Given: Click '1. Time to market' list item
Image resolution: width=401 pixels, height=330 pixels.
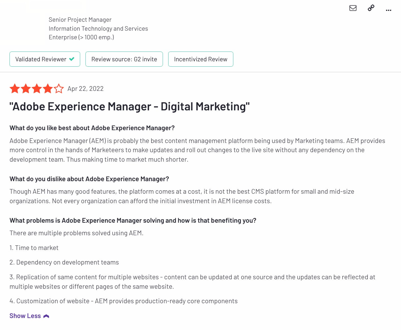Looking at the screenshot, I should pos(34,248).
